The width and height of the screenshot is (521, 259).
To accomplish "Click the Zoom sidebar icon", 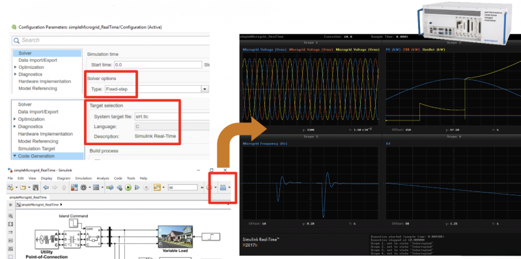I will coord(10,216).
